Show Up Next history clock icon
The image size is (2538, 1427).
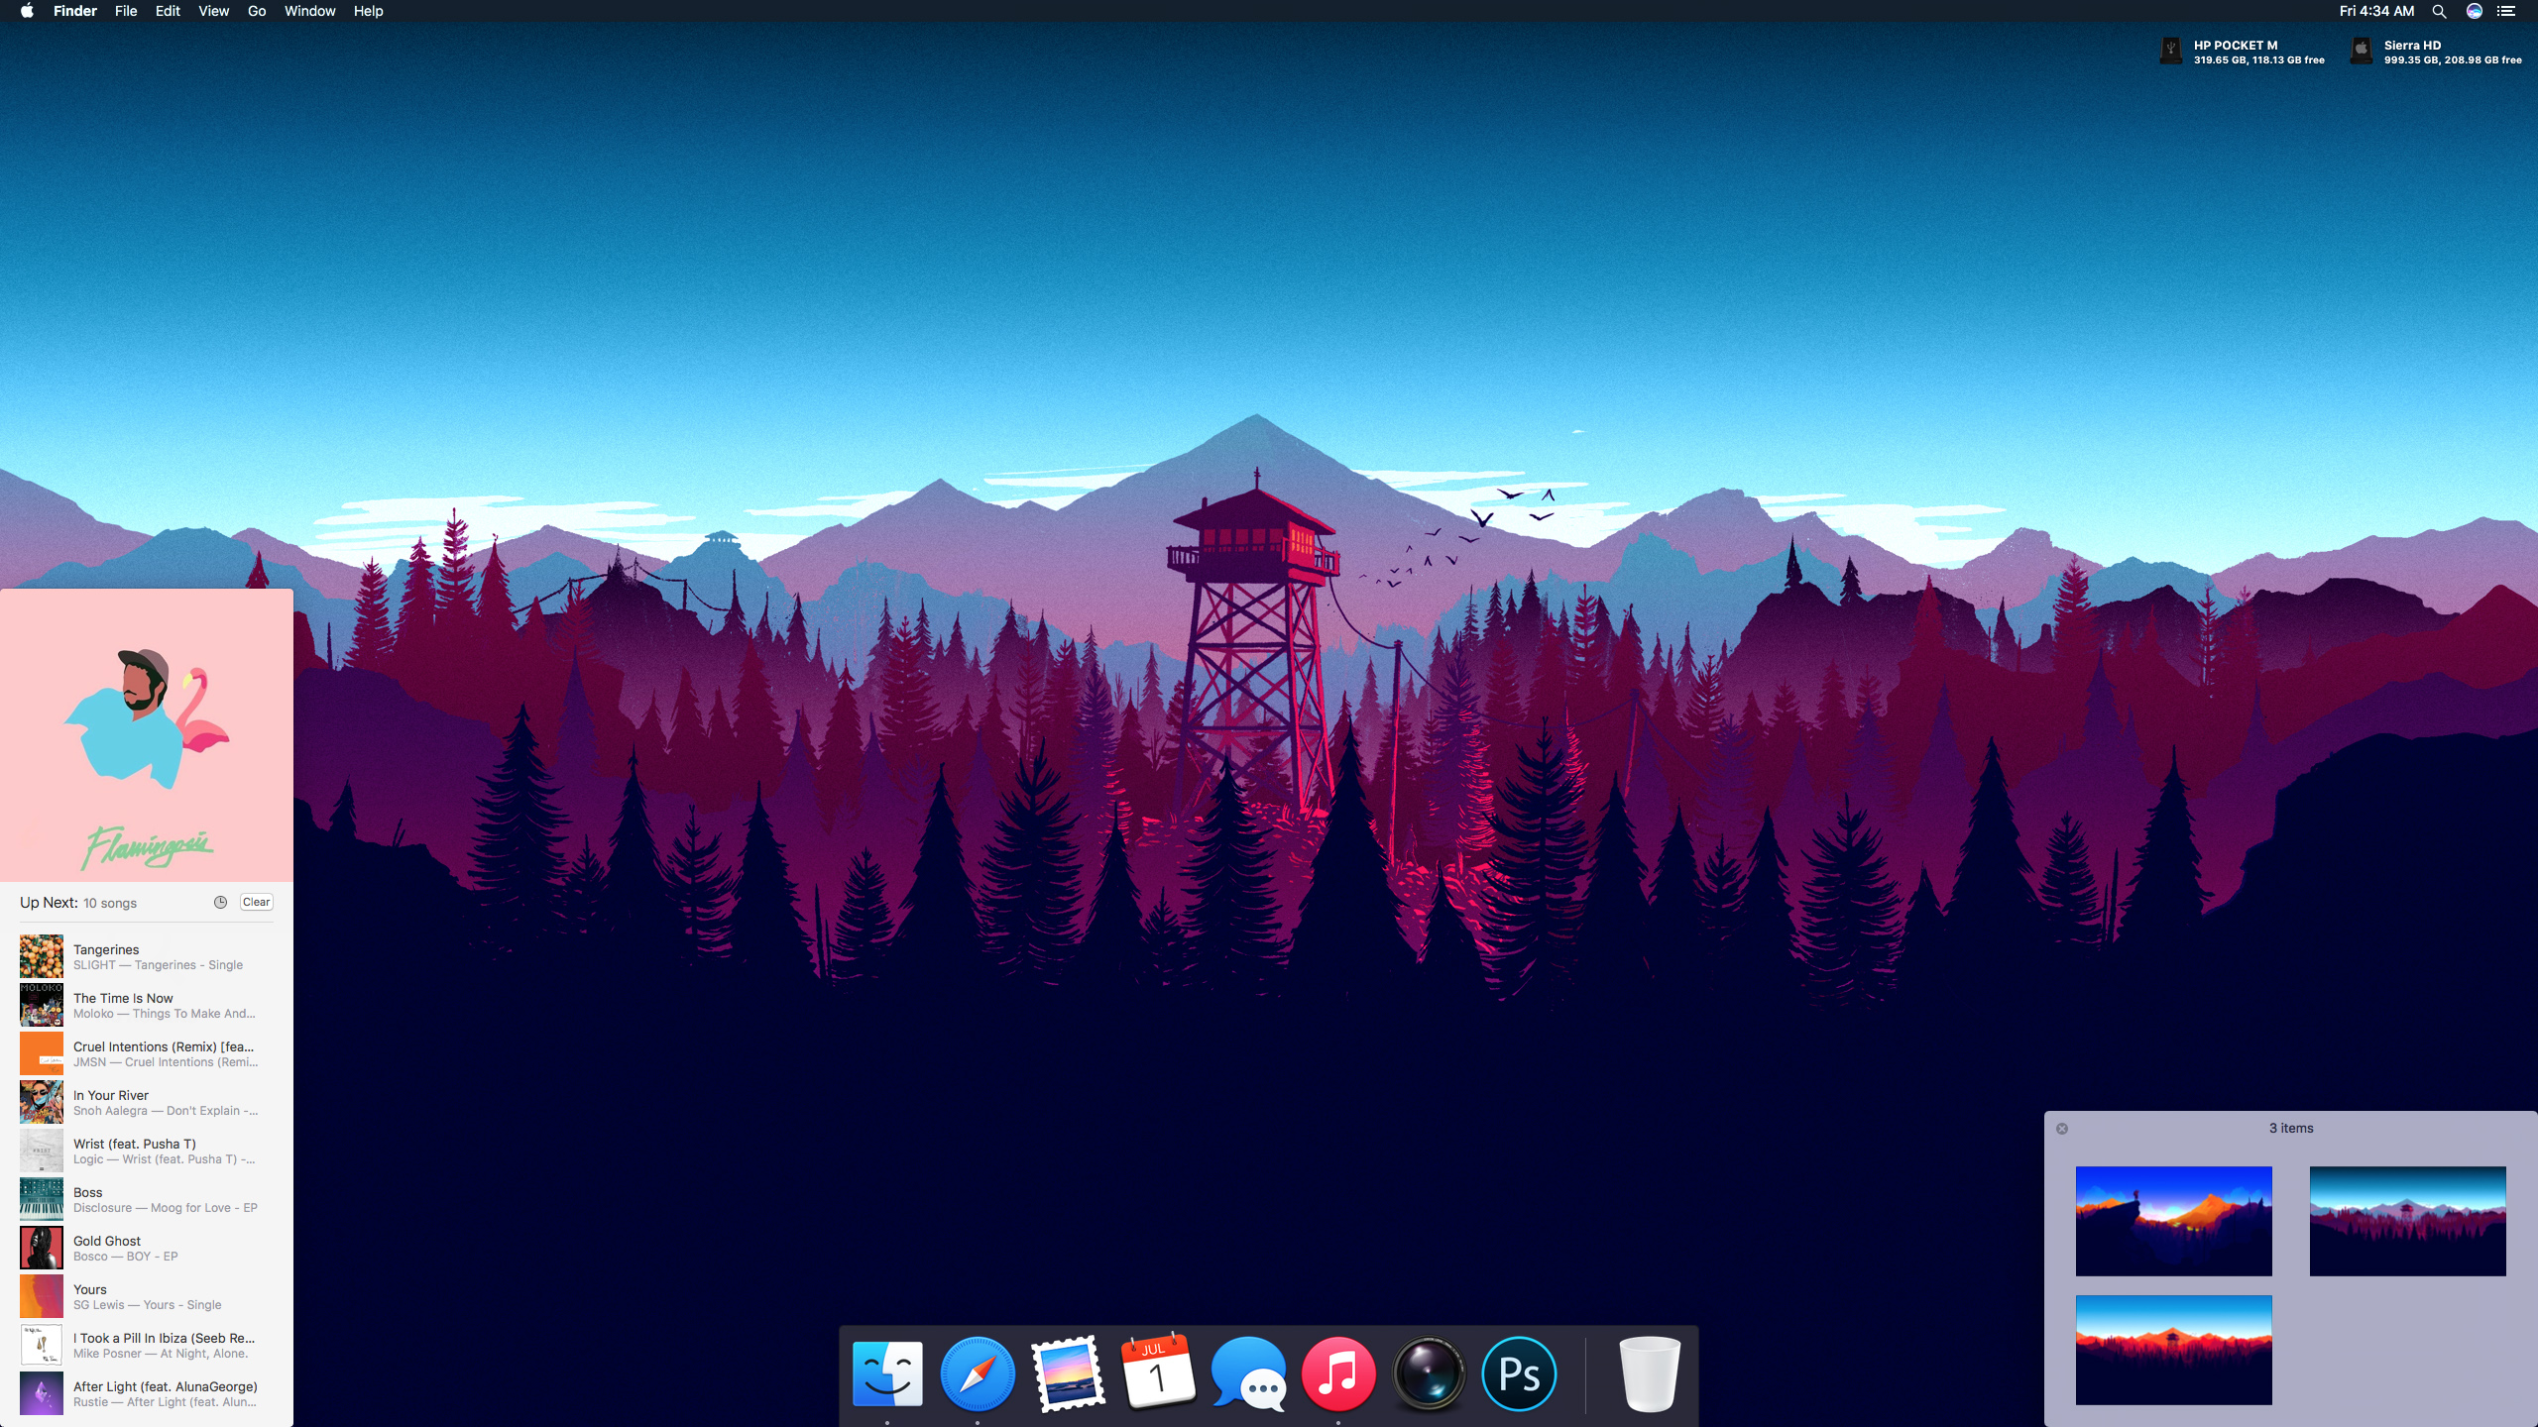click(220, 902)
